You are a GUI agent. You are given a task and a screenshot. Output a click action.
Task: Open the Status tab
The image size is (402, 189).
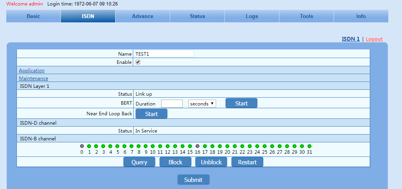click(x=197, y=16)
